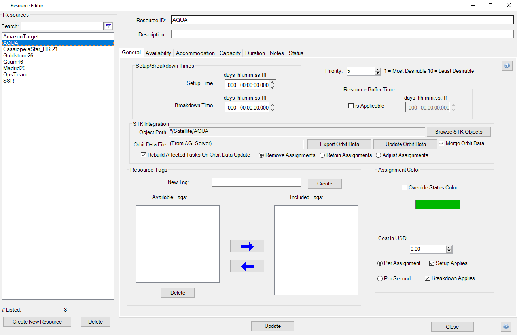Select the Retain Assignments radio option
The width and height of the screenshot is (517, 335).
click(322, 155)
